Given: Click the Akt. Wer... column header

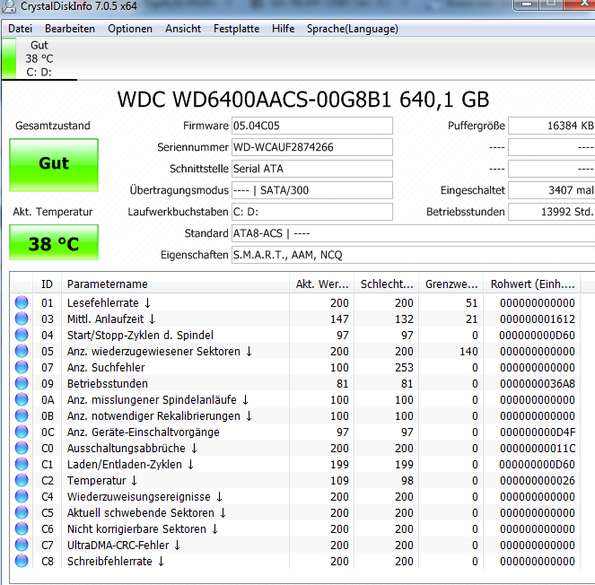Looking at the screenshot, I should click(x=322, y=284).
